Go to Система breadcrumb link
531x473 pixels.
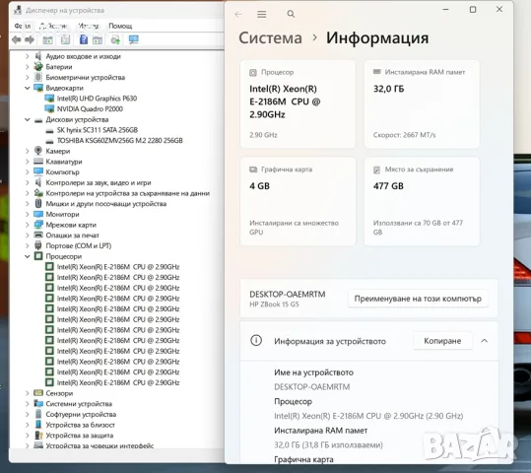(270, 37)
